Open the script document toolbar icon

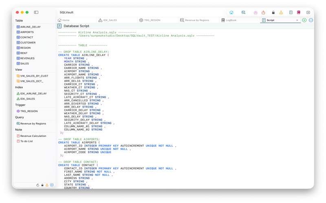pos(291,13)
